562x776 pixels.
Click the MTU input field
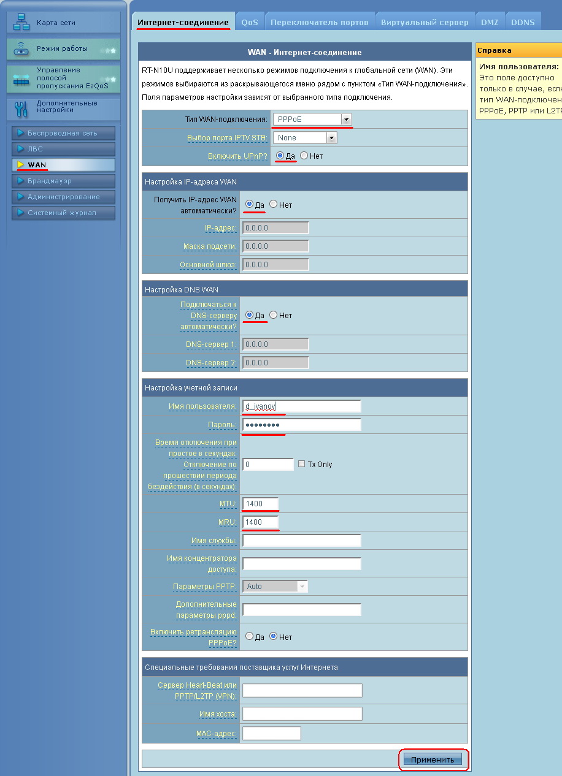261,503
